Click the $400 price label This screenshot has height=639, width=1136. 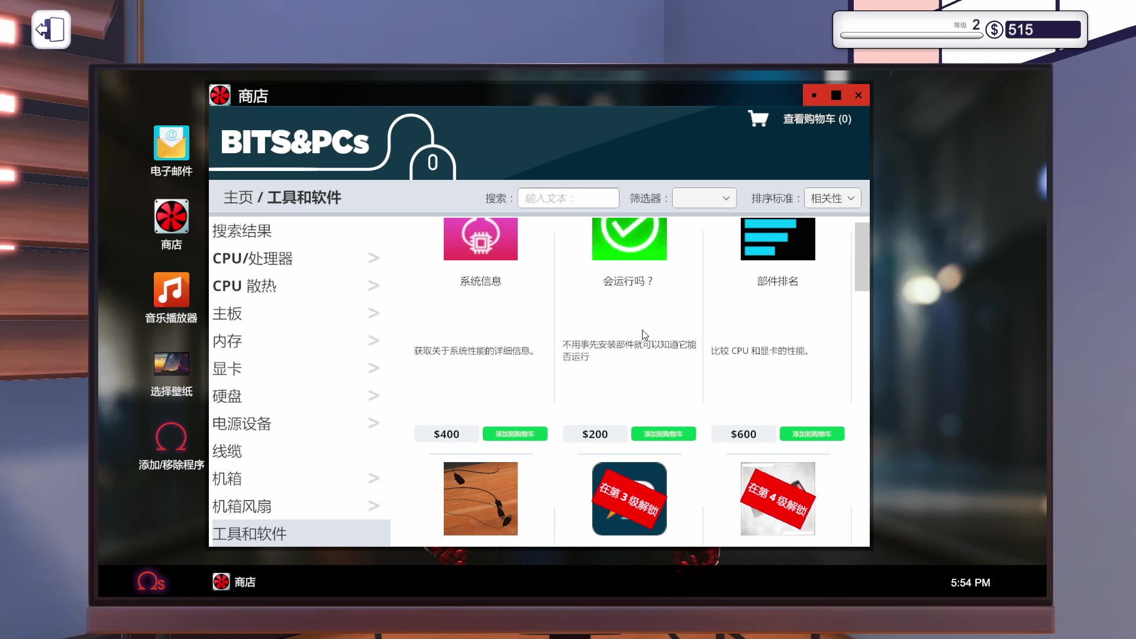pos(446,434)
